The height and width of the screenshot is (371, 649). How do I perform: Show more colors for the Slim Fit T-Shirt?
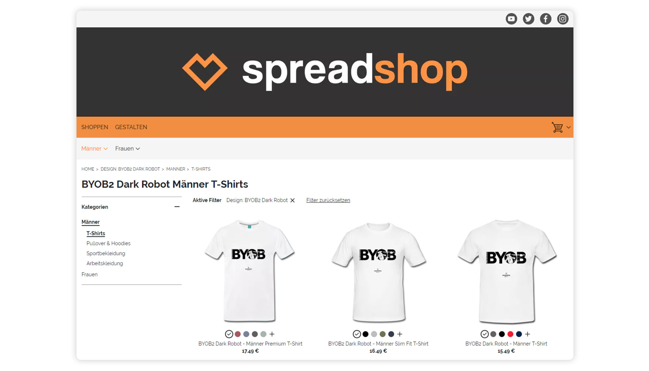coord(400,334)
